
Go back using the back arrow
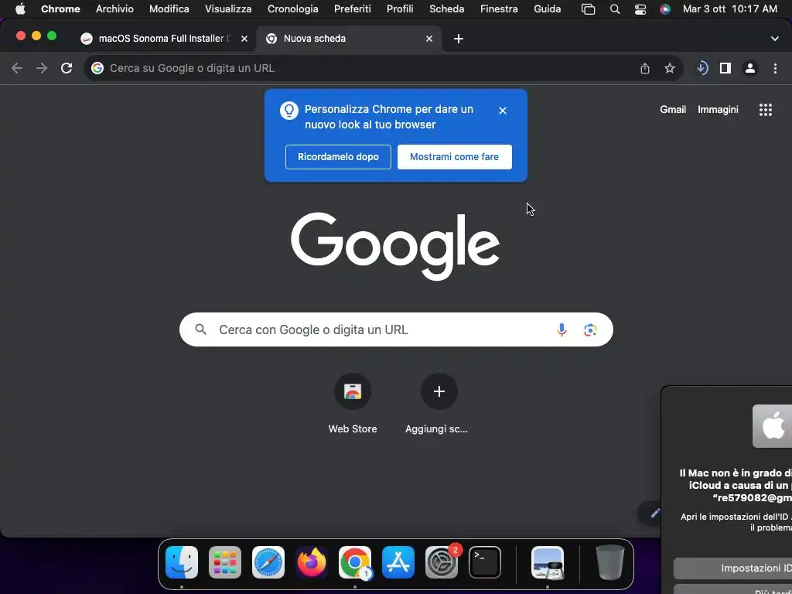click(x=17, y=68)
